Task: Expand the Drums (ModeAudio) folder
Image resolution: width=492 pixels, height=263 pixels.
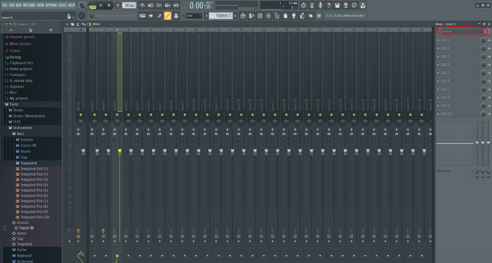Action: pyautogui.click(x=29, y=116)
